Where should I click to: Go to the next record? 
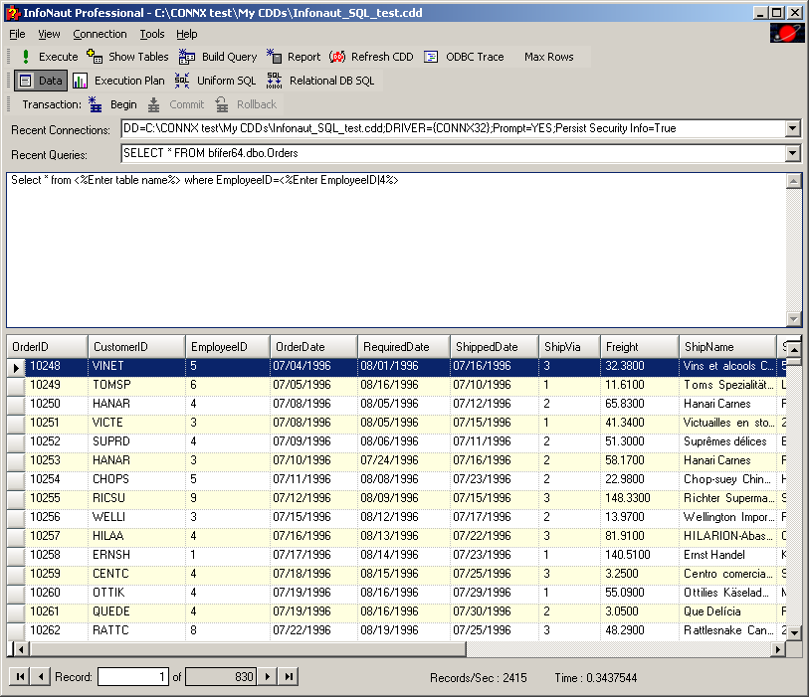click(267, 676)
